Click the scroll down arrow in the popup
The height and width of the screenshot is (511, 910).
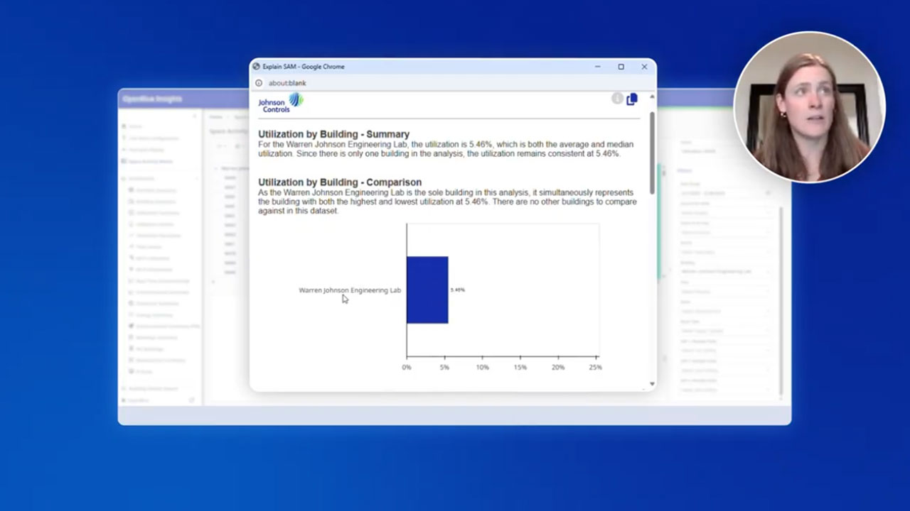pos(652,384)
